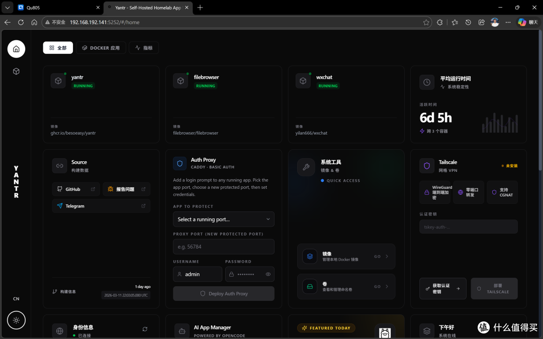Expand the Select a running port dropdown
Viewport: 543px width, 339px height.
click(224, 219)
